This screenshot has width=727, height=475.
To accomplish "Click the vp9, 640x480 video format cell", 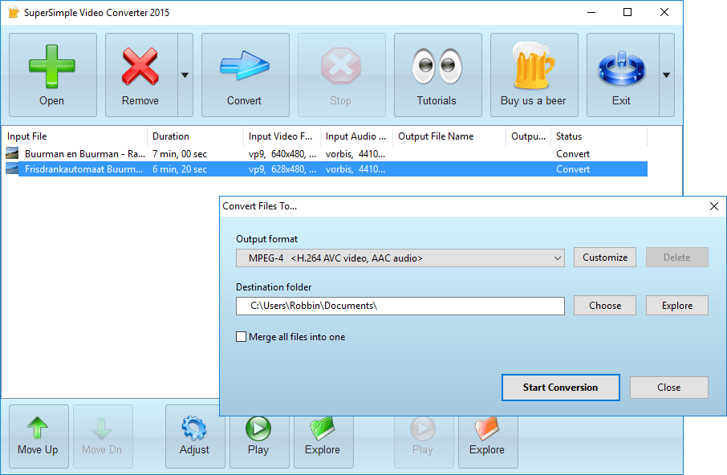I will coord(282,154).
